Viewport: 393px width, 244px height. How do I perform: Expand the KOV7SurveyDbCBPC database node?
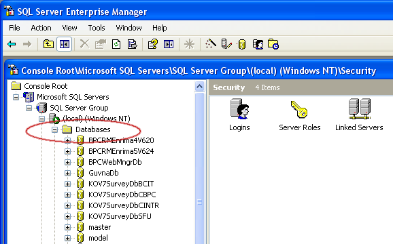(x=67, y=195)
